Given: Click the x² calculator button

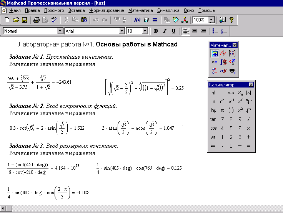Looking at the screenshot, I should tap(240, 111).
